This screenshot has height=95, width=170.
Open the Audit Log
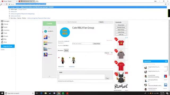pos(121,35)
